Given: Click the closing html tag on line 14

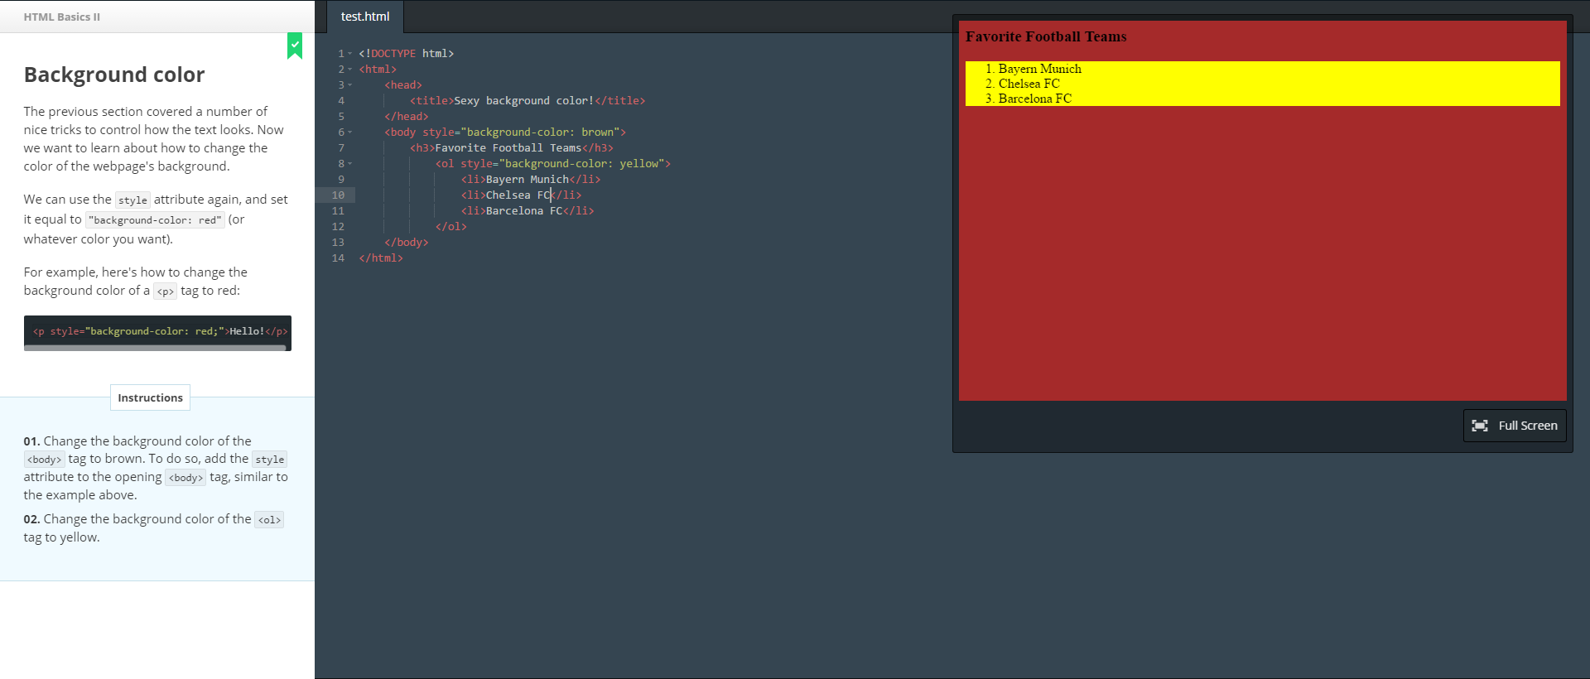Looking at the screenshot, I should (x=381, y=258).
